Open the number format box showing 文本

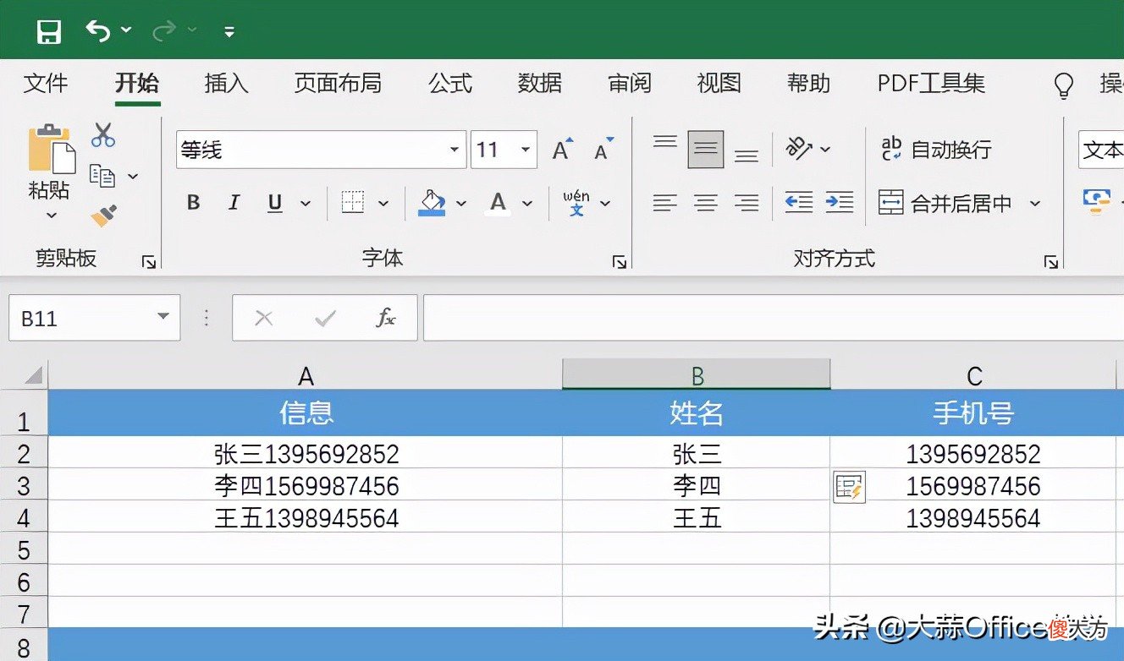[1101, 150]
